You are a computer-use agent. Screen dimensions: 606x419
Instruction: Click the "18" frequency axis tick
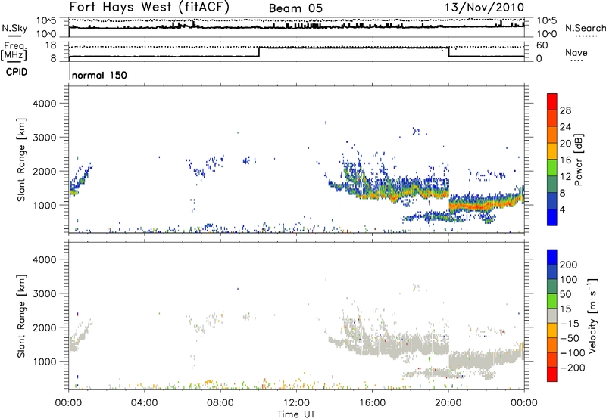tap(50, 45)
